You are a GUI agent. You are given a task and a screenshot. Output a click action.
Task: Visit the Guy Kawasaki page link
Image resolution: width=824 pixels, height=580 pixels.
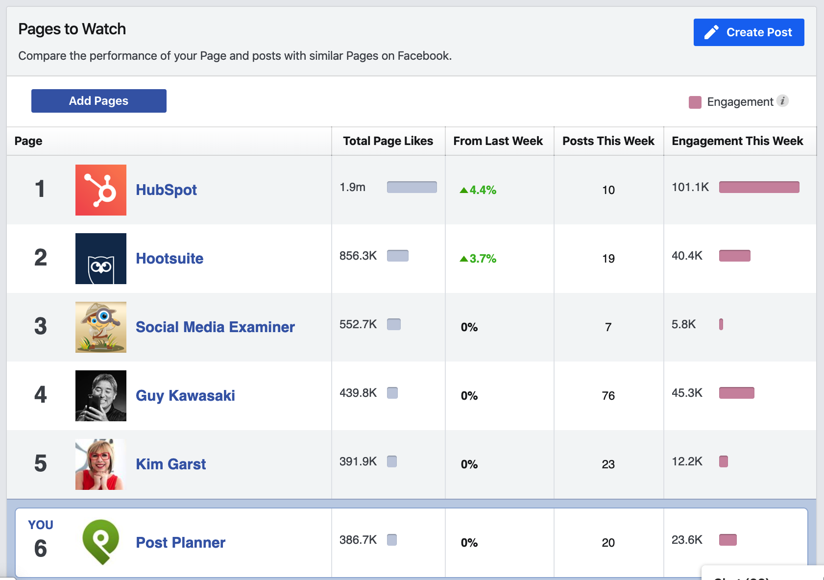(x=185, y=396)
